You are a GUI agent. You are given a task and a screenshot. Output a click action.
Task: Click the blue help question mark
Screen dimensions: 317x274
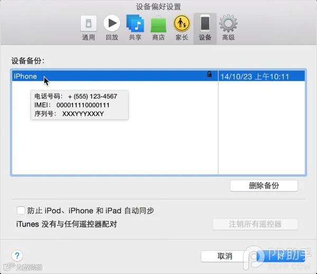tap(17, 255)
